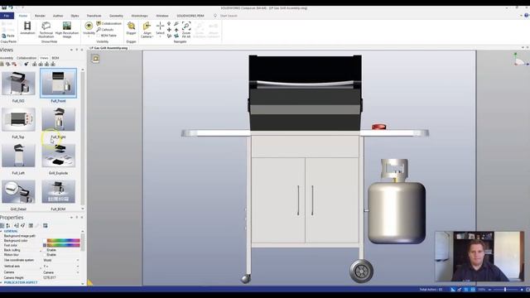The height and width of the screenshot is (298, 530).
Task: Switch to Technical Illustration mode
Action: [46, 30]
